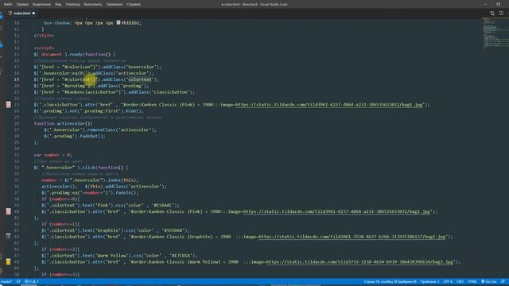Open the Справка menu
Image resolution: width=509 pixels, height=286 pixels.
134,4
